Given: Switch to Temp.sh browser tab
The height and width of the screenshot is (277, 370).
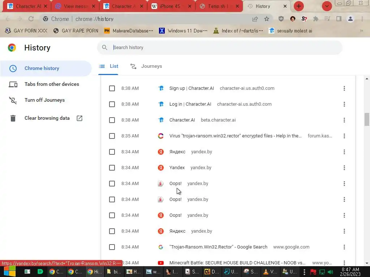Looking at the screenshot, I should pos(218,6).
